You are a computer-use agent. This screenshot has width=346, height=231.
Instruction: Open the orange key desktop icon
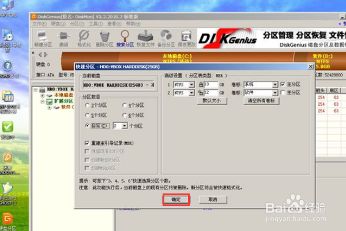7,158
